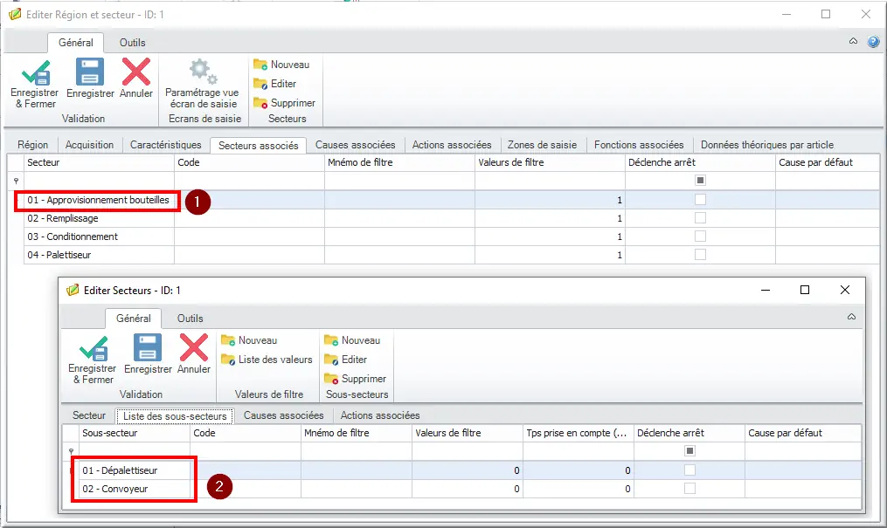Click Nouveau in the Secteurs group
The image size is (887, 528).
coord(281,65)
